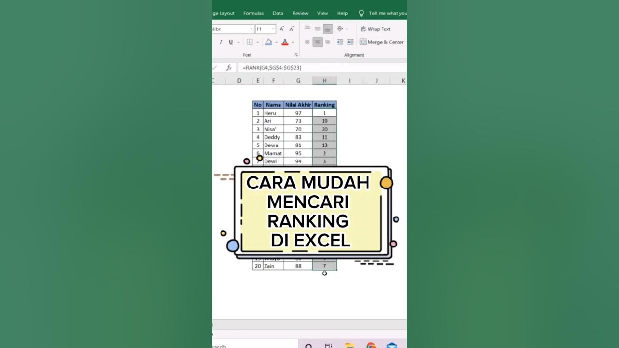Click into the formula bar with RANK formula

pyautogui.click(x=322, y=68)
